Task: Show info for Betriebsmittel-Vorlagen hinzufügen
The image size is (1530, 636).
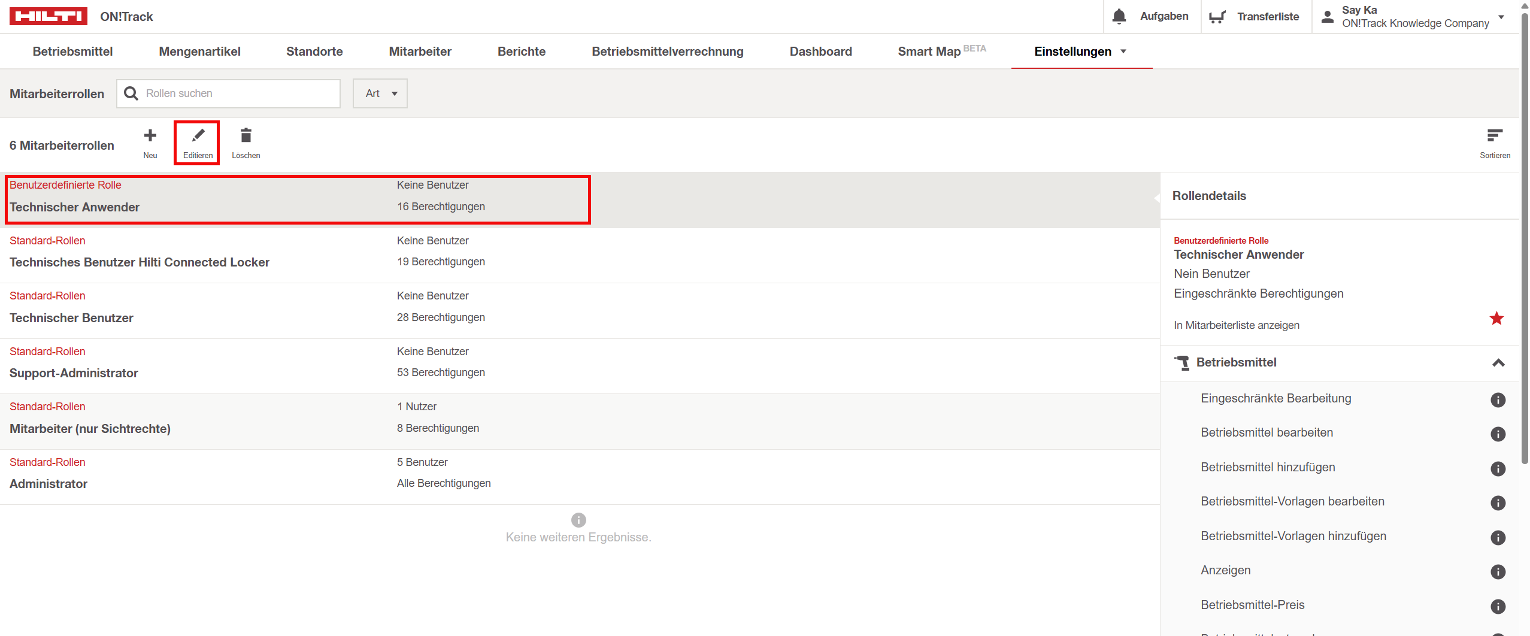Action: (1498, 537)
